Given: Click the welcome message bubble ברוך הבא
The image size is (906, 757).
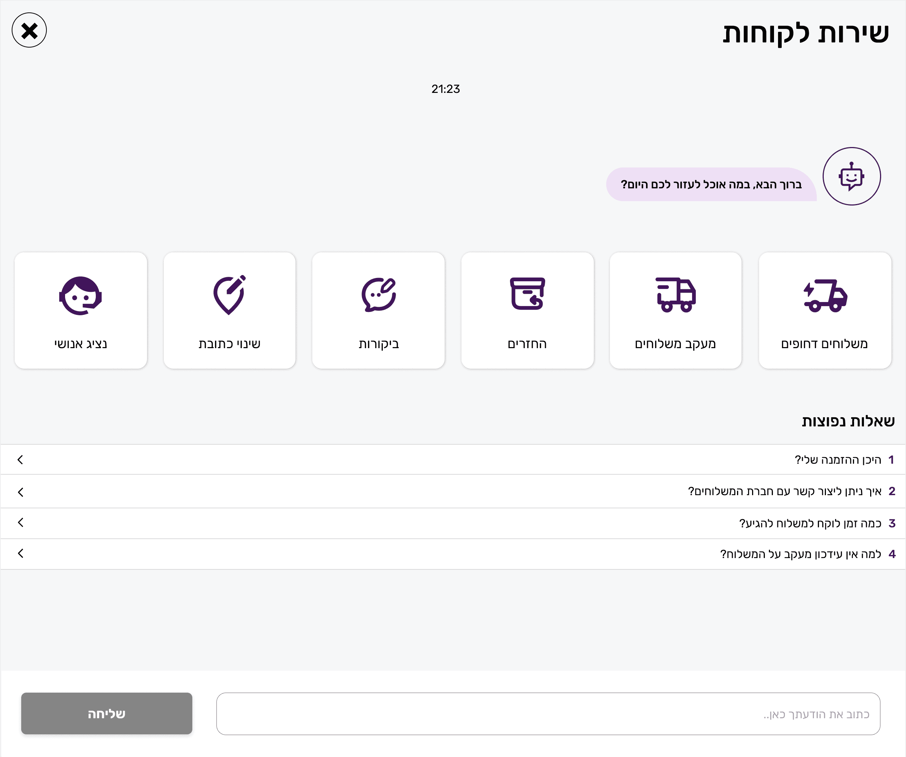Looking at the screenshot, I should pos(711,184).
